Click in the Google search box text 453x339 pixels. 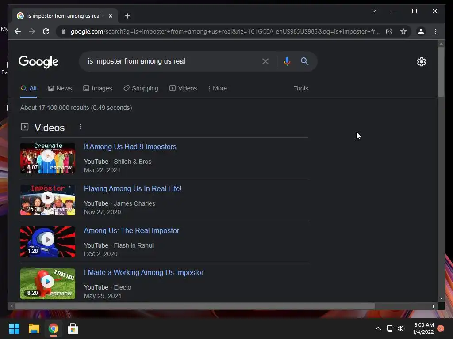tap(136, 61)
